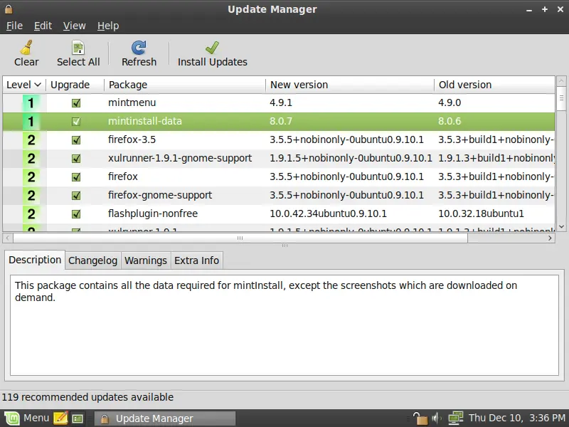The width and height of the screenshot is (569, 427).
Task: Sort by the Upgrade column header
Action: [x=75, y=85]
